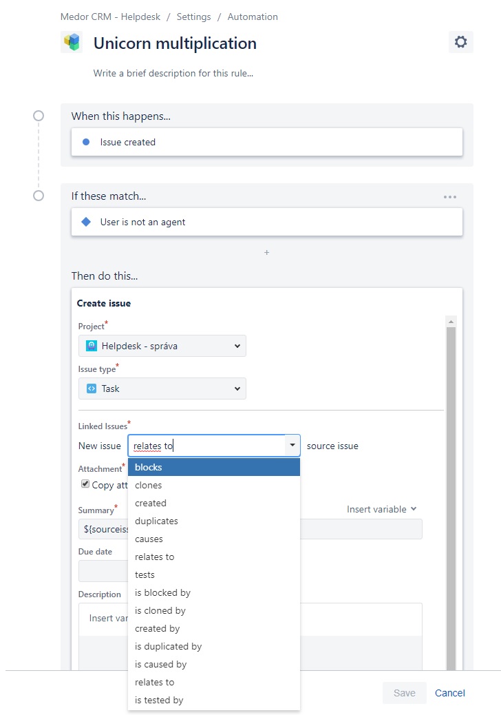Screen dimensions: 501x715
Task: Click the blue dot trigger icon
Action: pos(85,142)
